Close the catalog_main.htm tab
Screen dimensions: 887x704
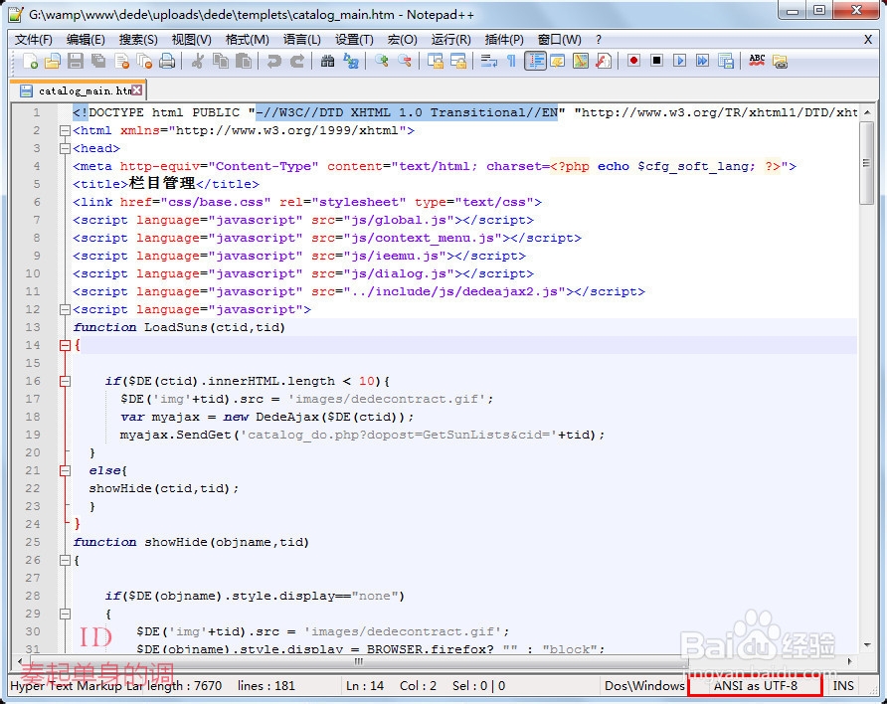pos(137,89)
